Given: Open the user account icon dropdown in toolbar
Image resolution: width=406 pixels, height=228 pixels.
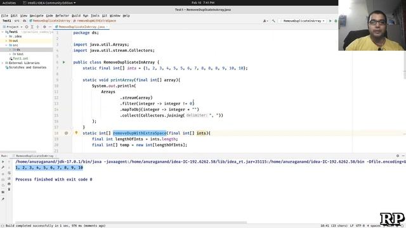Looking at the screenshot, I should click(265, 21).
